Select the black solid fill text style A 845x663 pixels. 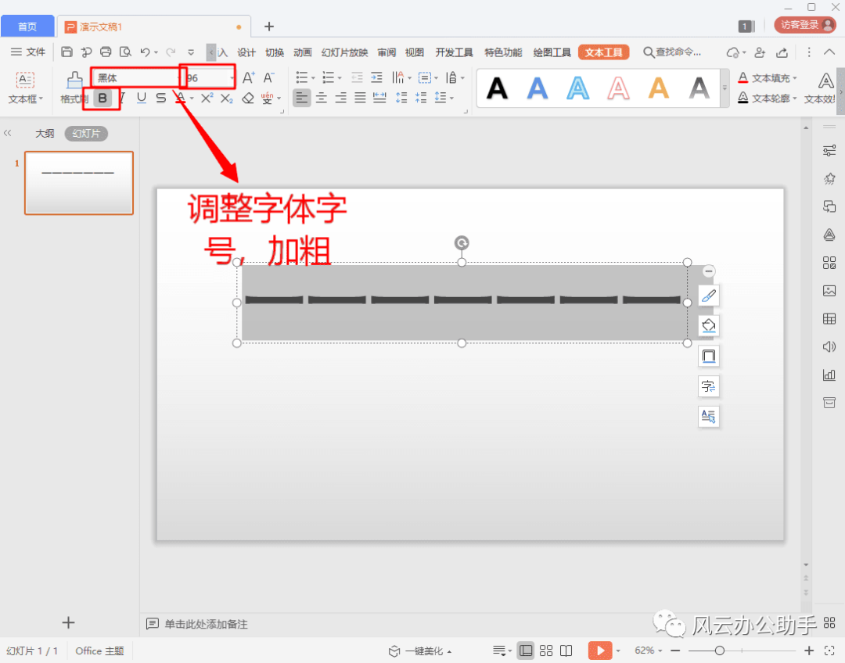[x=497, y=88]
